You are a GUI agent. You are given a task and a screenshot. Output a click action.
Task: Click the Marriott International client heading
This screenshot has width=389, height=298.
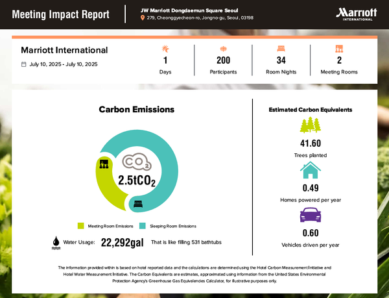point(64,50)
